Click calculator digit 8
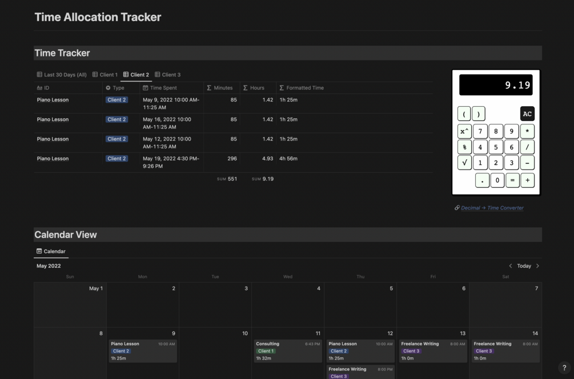 tap(496, 131)
